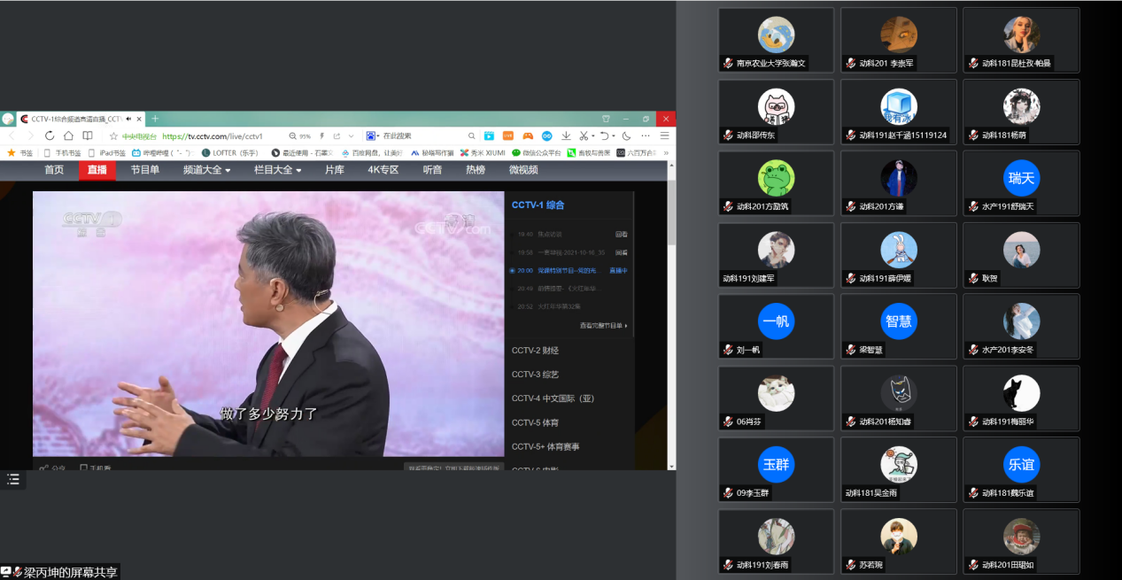The height and width of the screenshot is (580, 1122).
Task: Switch to the 4K专区 section
Action: point(383,170)
